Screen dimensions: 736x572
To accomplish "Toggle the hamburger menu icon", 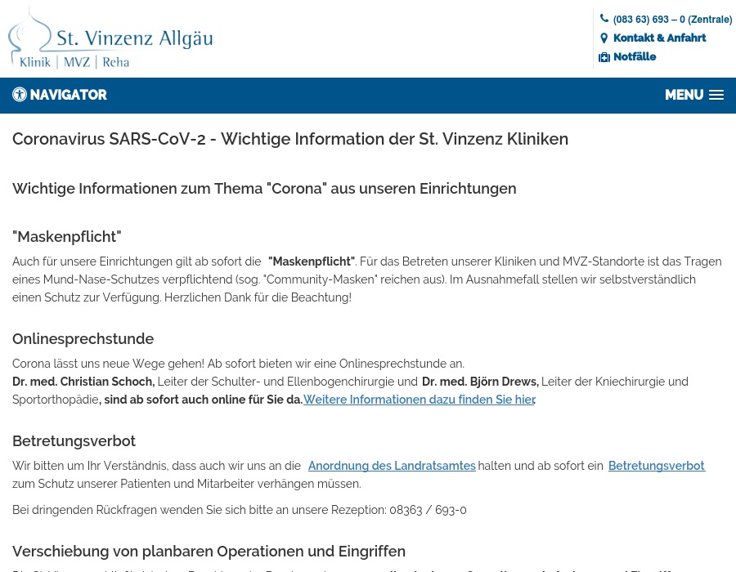I will point(716,95).
